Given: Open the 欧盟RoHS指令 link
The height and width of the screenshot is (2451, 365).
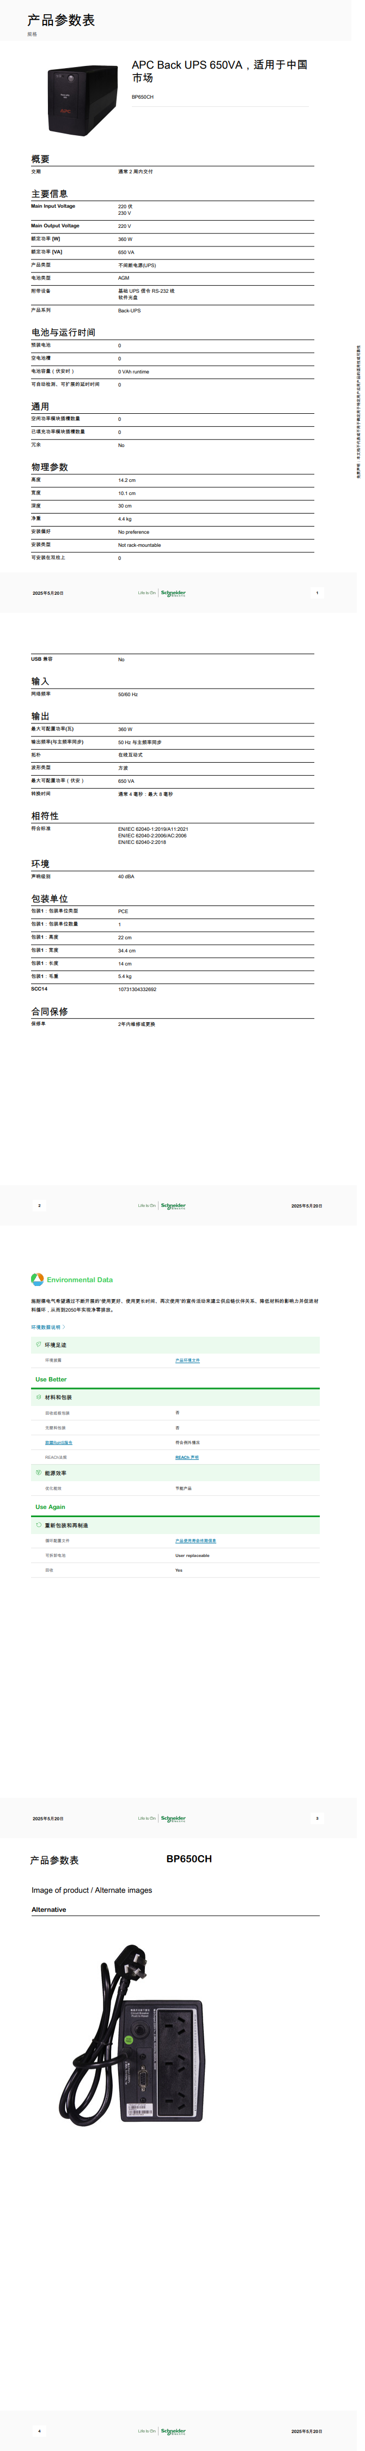Looking at the screenshot, I should pyautogui.click(x=58, y=1442).
